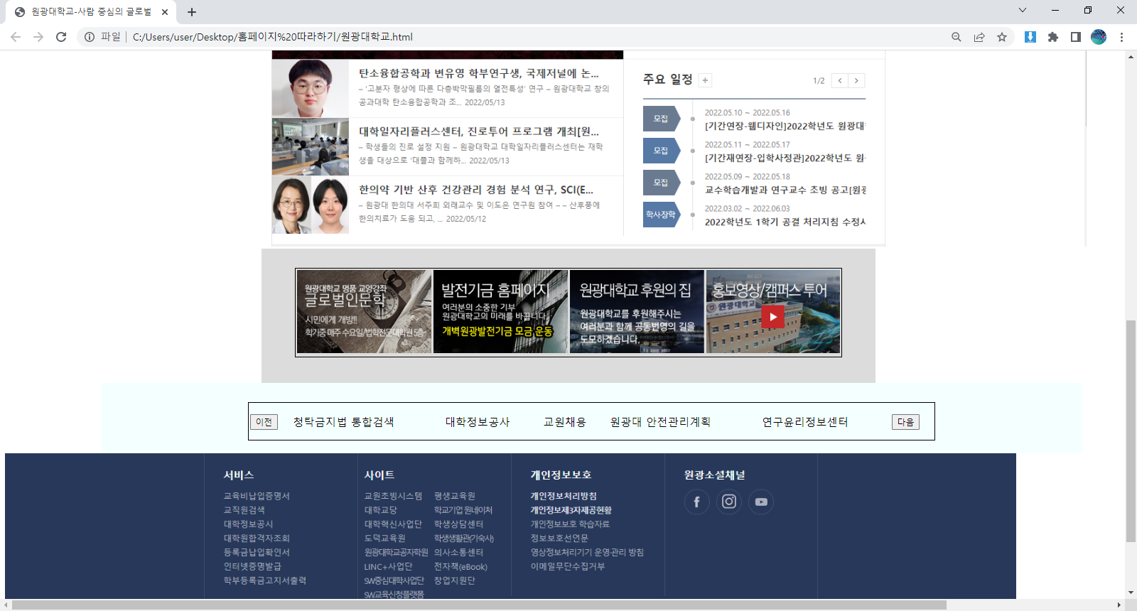Open schedule item 기간재연장-입학사정관
1137x611 pixels.
click(x=785, y=158)
